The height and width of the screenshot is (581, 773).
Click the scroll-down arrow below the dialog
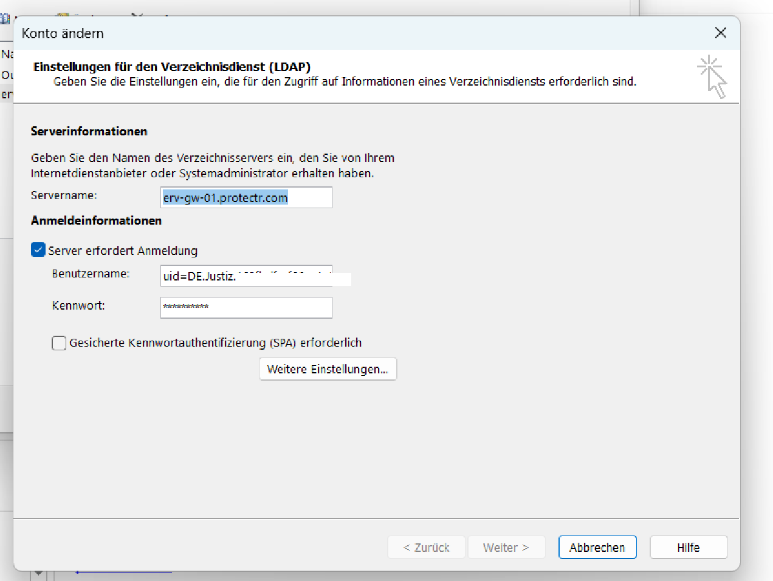[x=39, y=573]
